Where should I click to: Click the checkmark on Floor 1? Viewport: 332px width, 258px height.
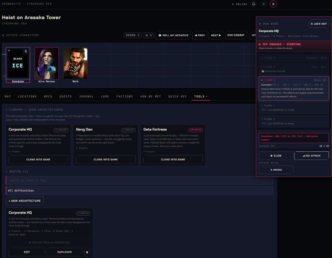tap(262, 58)
